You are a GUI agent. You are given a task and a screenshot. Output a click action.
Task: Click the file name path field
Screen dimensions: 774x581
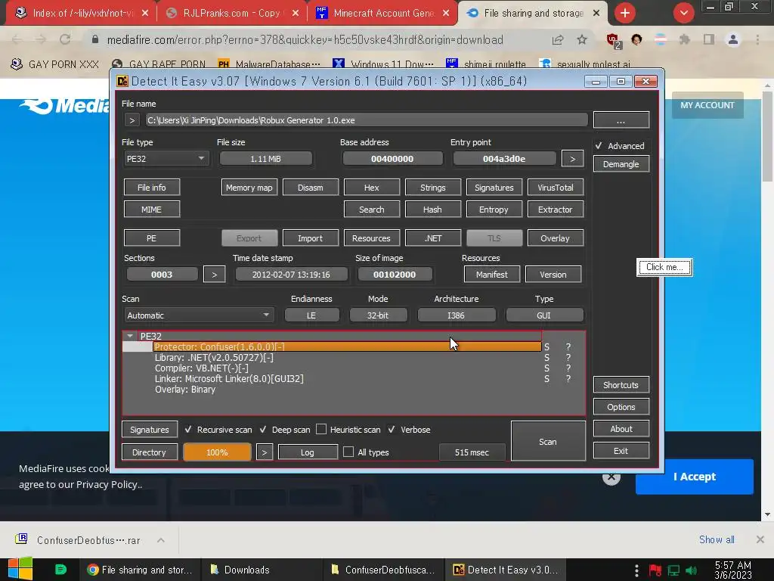[367, 120]
